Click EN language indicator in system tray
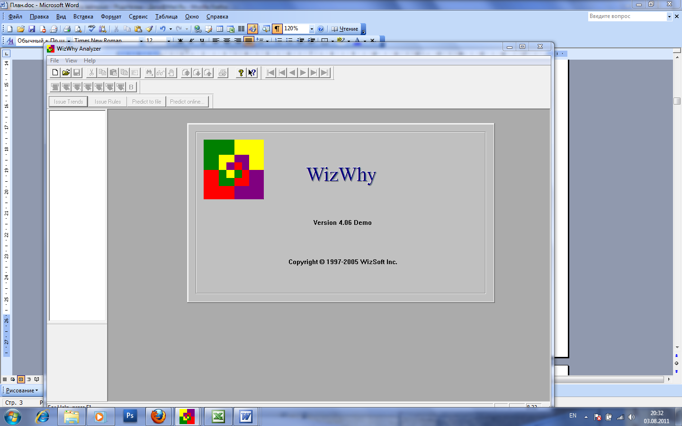Viewport: 682px width, 426px height. [x=573, y=416]
